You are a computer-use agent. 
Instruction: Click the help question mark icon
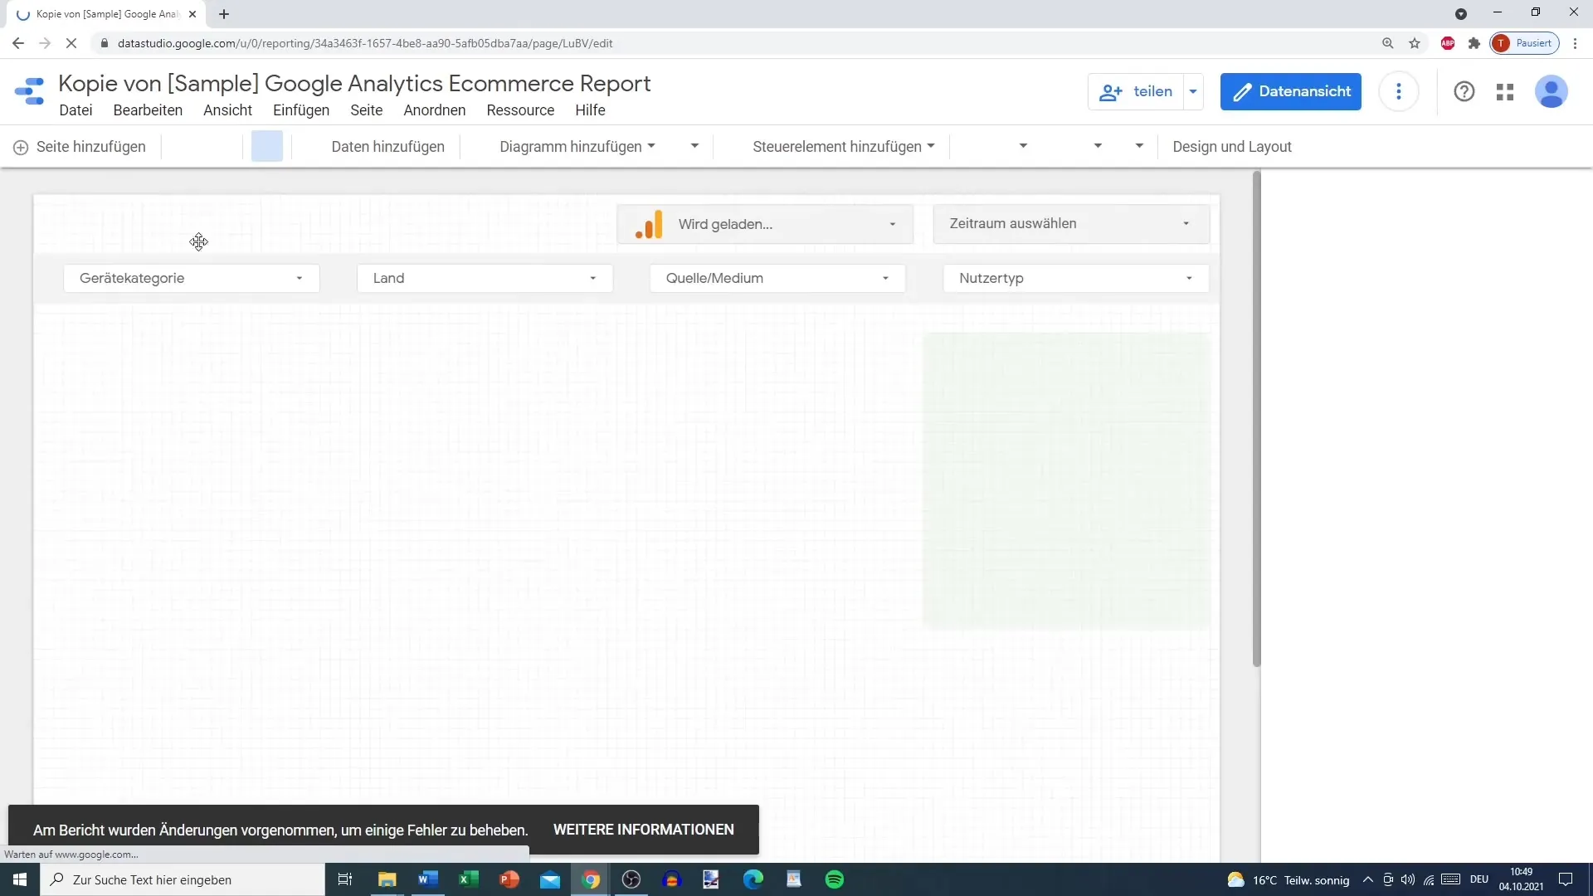click(x=1464, y=91)
